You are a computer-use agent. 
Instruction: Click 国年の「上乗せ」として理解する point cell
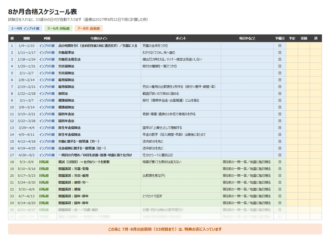[x=181, y=128]
